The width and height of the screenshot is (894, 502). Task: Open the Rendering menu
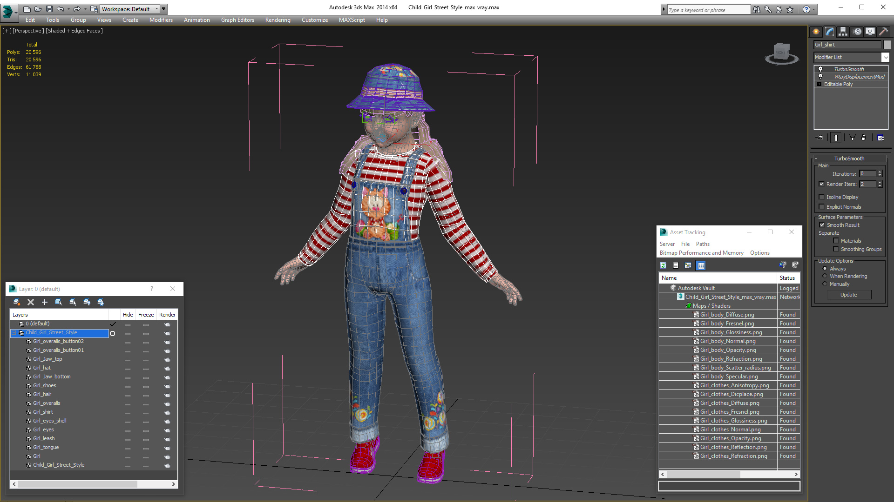[x=278, y=20]
